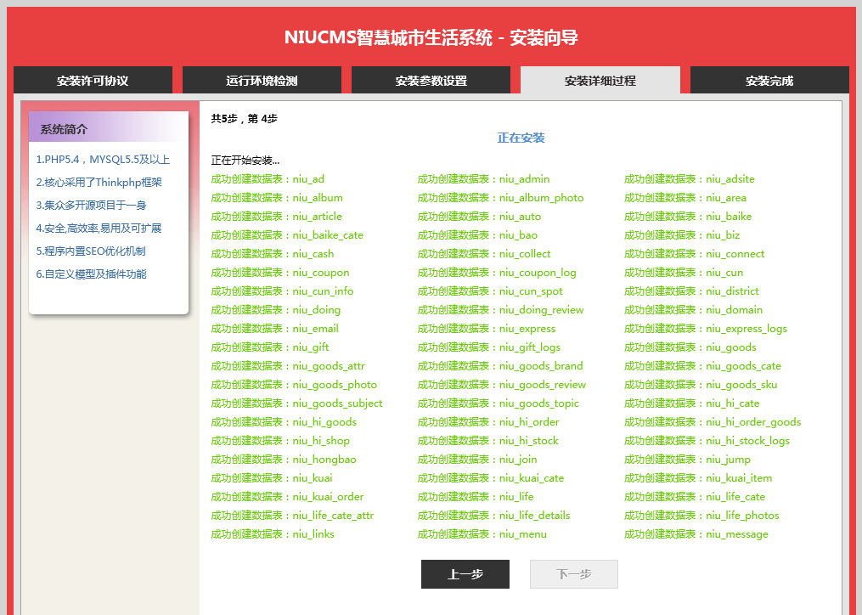Click log entry niu_adsite
Viewport: 862px width, 615px height.
point(690,178)
